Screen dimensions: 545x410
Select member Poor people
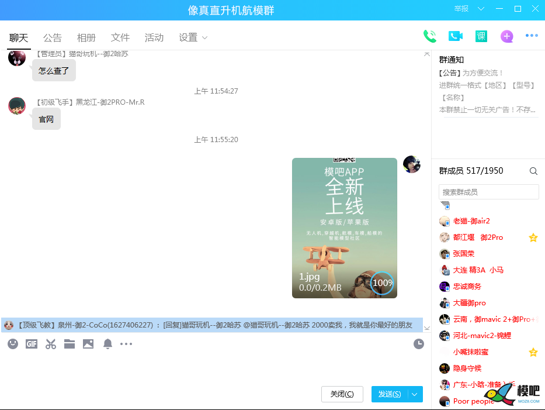(473, 401)
